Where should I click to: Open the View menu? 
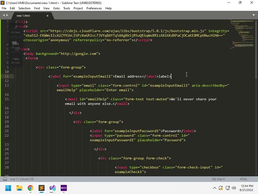click(46, 8)
